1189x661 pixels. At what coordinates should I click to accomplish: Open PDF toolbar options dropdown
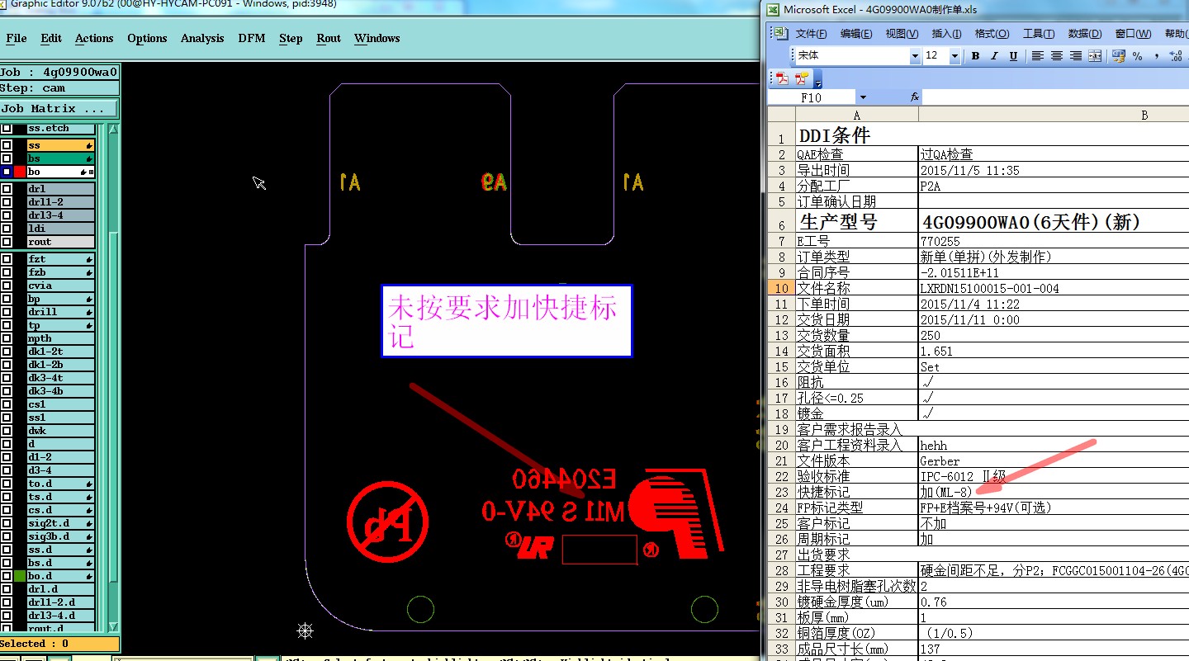817,80
